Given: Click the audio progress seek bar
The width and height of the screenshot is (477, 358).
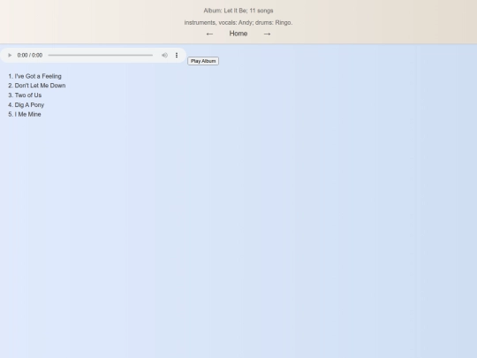Looking at the screenshot, I should click(x=101, y=55).
